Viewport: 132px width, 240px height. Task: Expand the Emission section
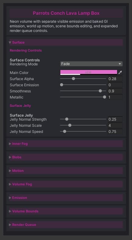[66, 198]
